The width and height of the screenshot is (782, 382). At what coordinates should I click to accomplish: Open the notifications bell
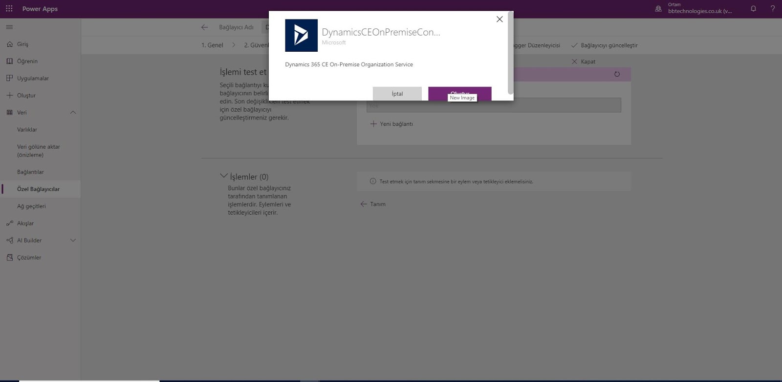coord(753,9)
